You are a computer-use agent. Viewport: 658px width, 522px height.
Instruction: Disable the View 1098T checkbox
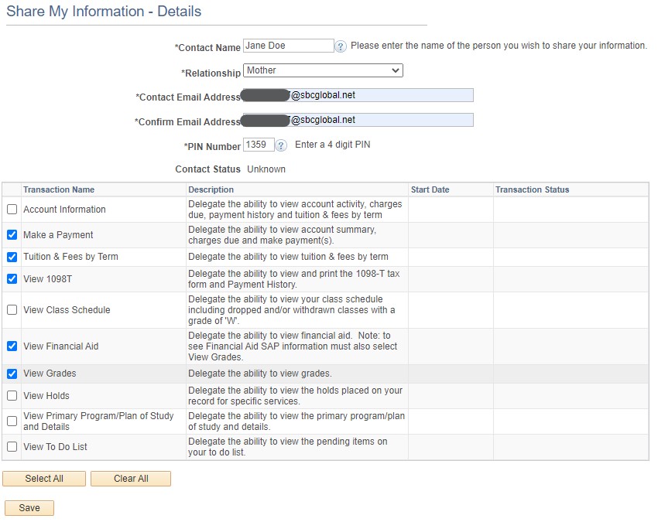12,279
